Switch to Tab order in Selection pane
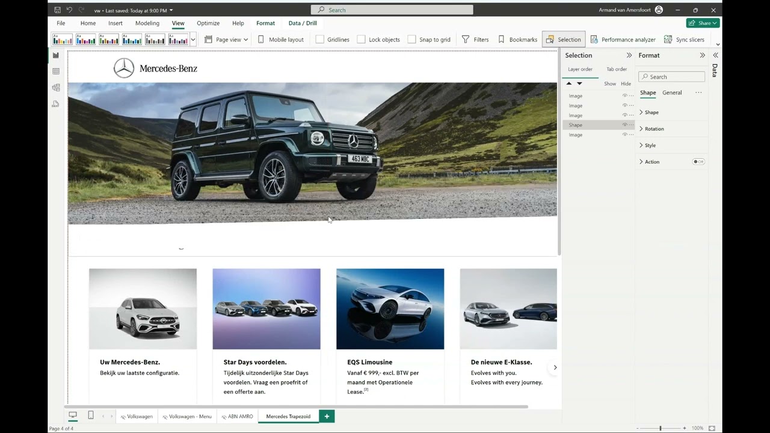The height and width of the screenshot is (433, 770). (617, 69)
